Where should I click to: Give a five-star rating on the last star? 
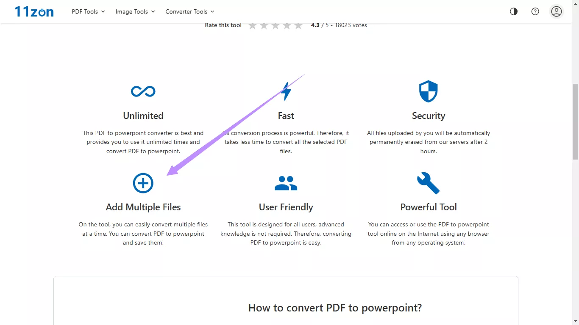pos(298,25)
